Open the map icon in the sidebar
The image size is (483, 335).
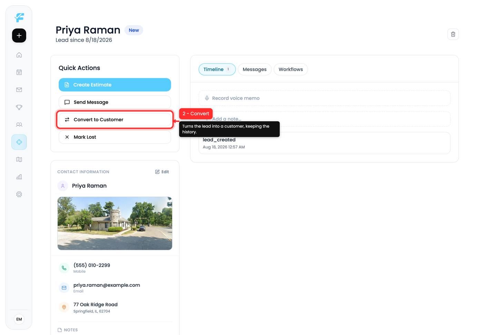click(19, 160)
